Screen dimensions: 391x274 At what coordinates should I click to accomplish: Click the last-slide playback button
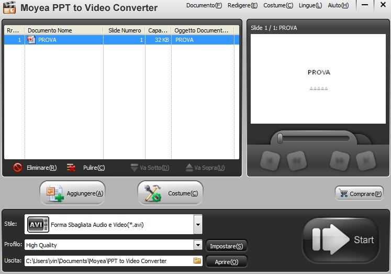pyautogui.click(x=366, y=161)
